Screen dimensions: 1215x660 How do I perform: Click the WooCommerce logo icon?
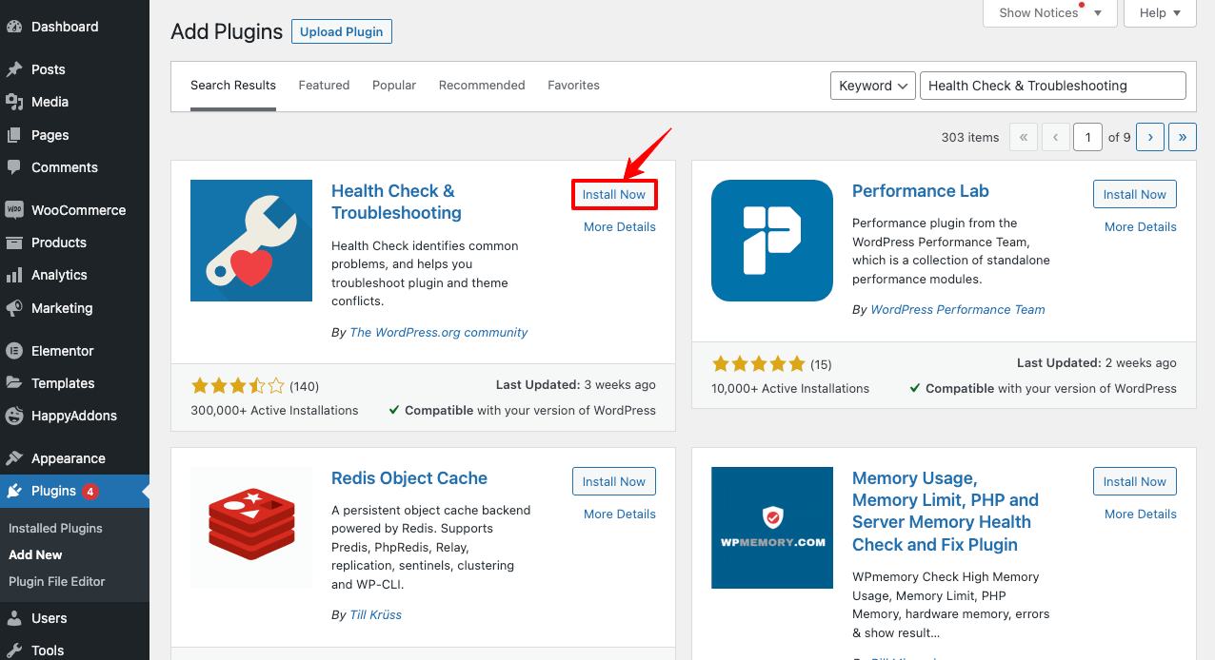point(14,210)
